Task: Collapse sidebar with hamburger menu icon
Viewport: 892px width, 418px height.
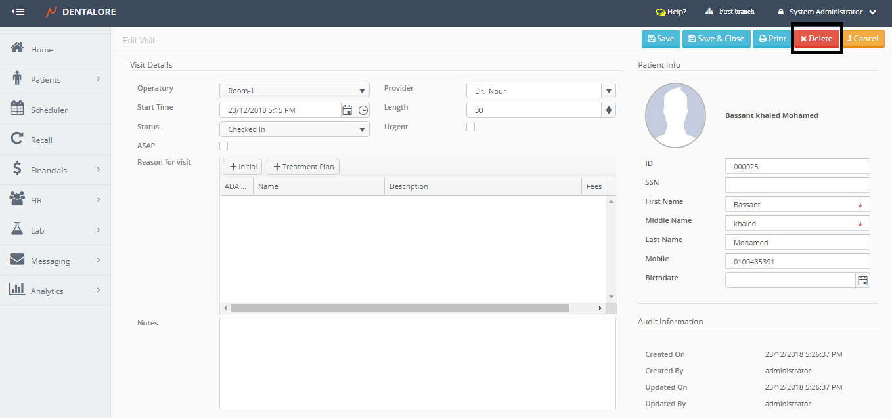Action: (18, 12)
